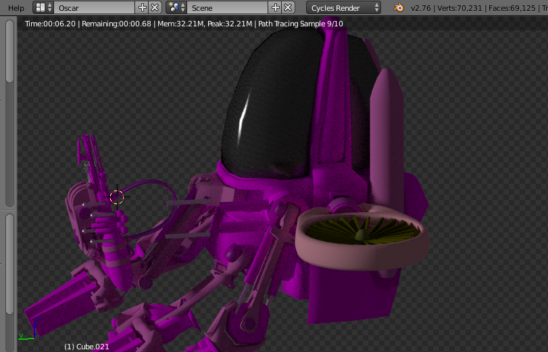Click the Scene name field

click(228, 8)
